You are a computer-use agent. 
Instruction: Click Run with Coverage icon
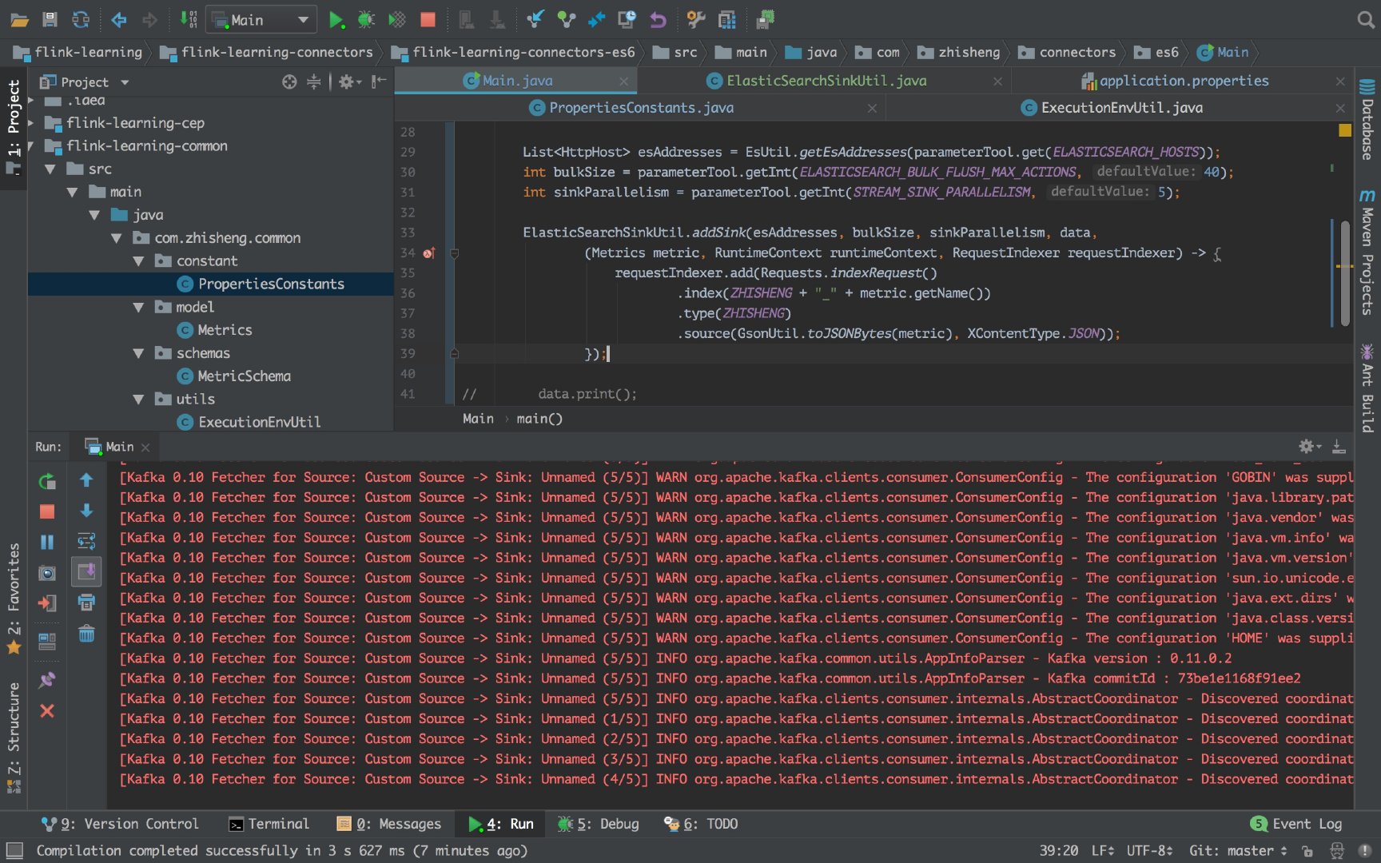pyautogui.click(x=397, y=20)
